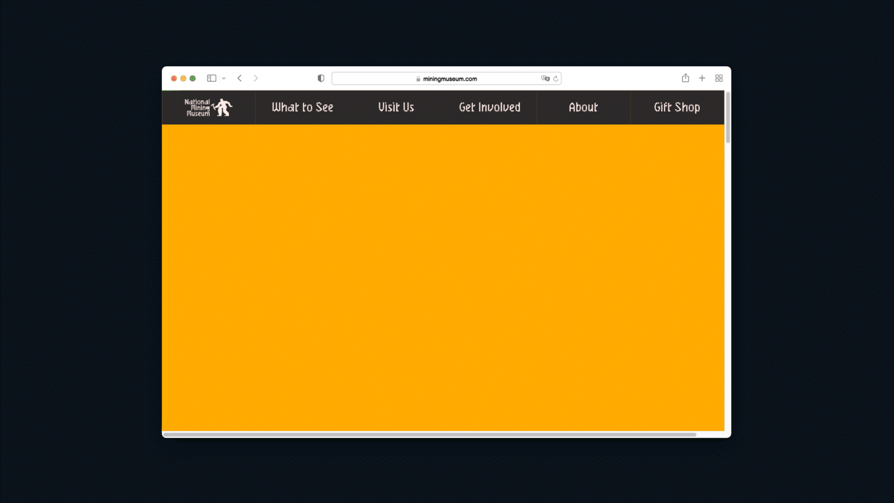Open a new tab with plus icon
894x503 pixels.
click(x=702, y=78)
